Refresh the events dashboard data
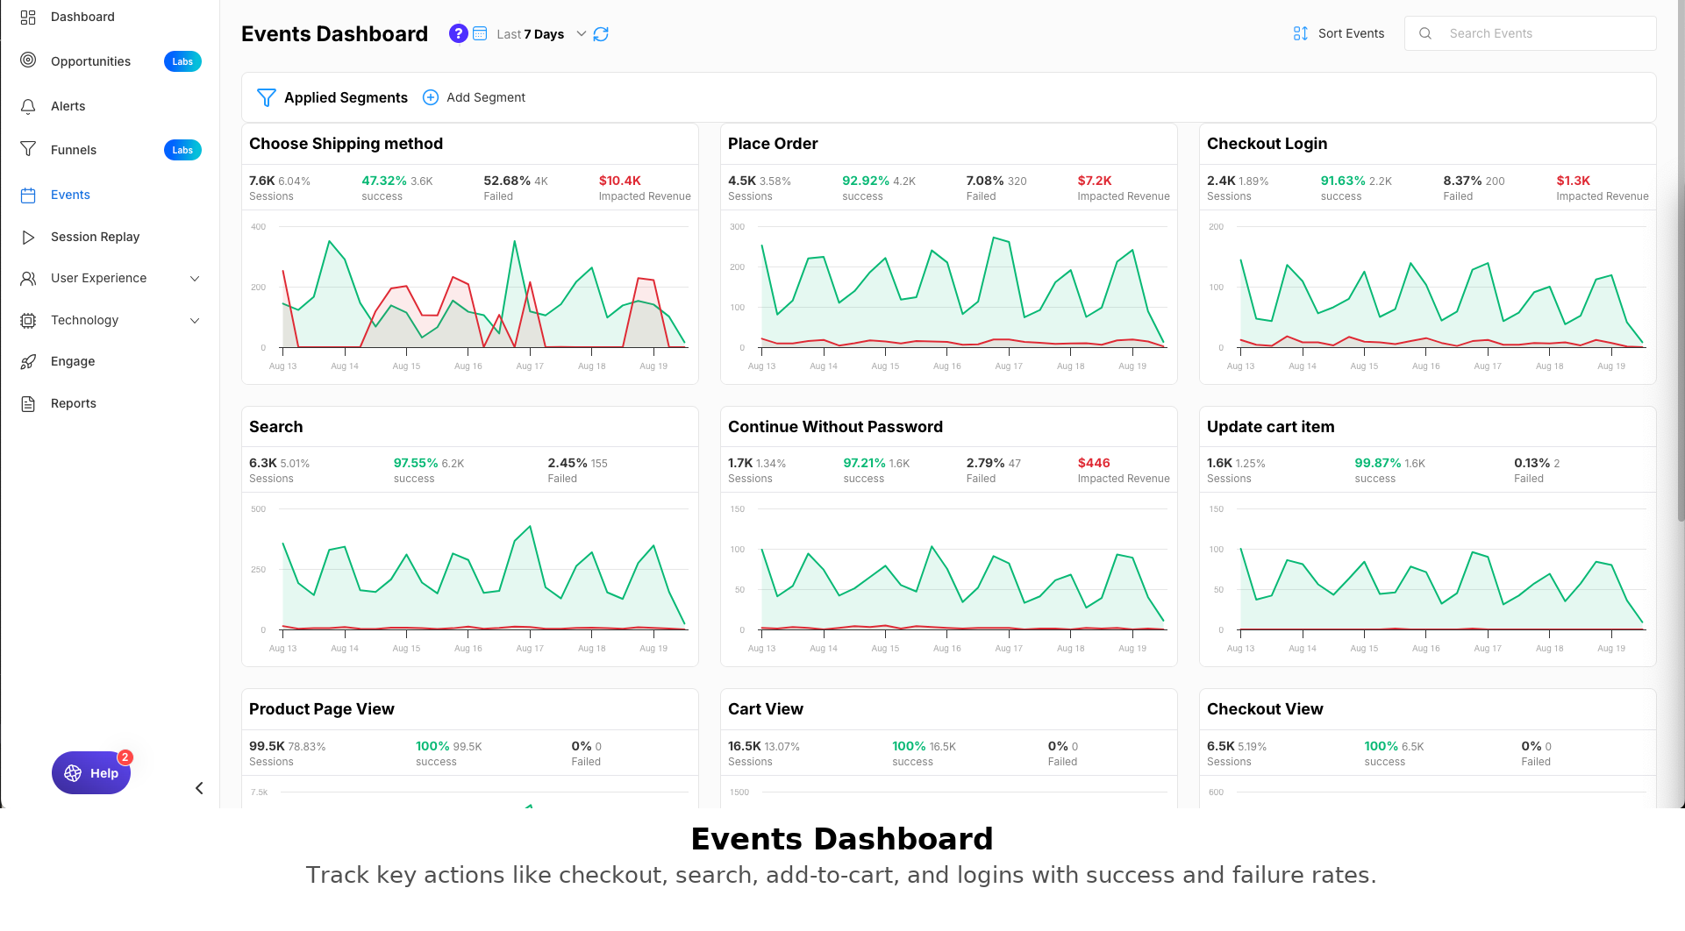The image size is (1685, 931). (x=601, y=34)
